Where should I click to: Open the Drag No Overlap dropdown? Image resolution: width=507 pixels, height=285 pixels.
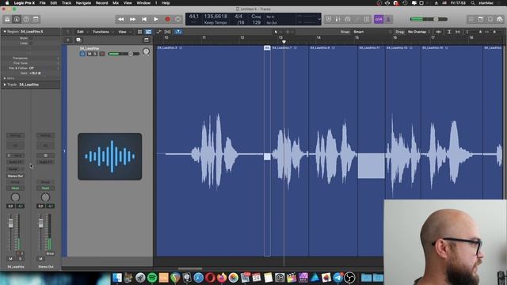click(x=419, y=32)
